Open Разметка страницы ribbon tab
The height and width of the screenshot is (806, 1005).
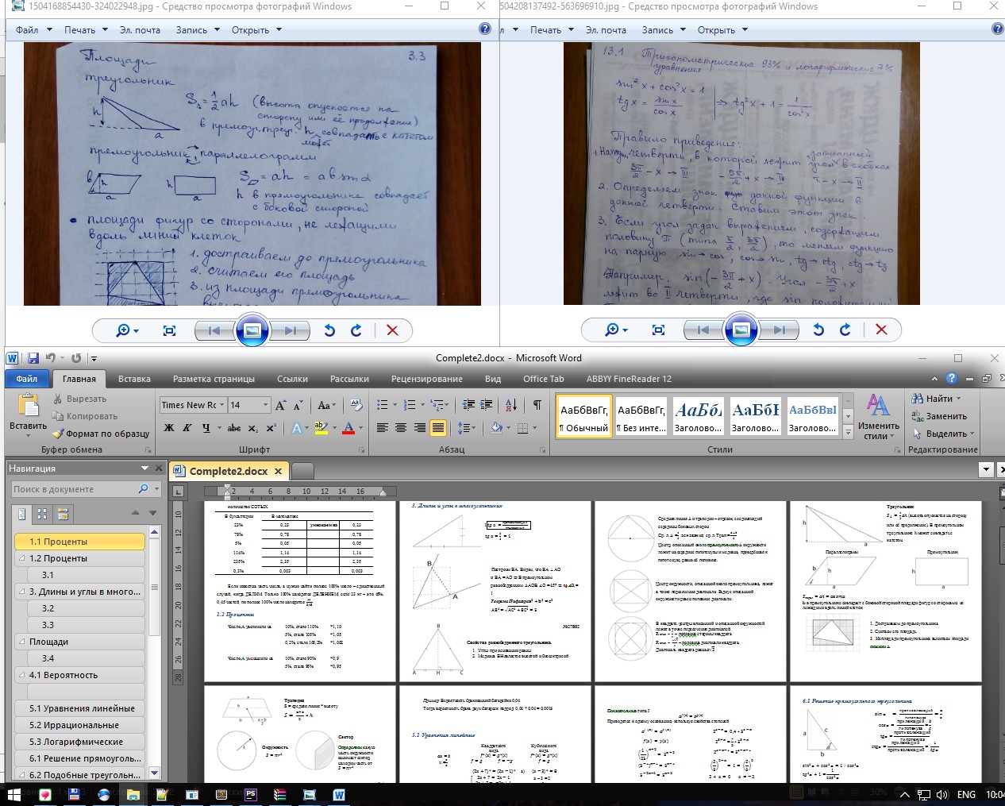[x=214, y=379]
